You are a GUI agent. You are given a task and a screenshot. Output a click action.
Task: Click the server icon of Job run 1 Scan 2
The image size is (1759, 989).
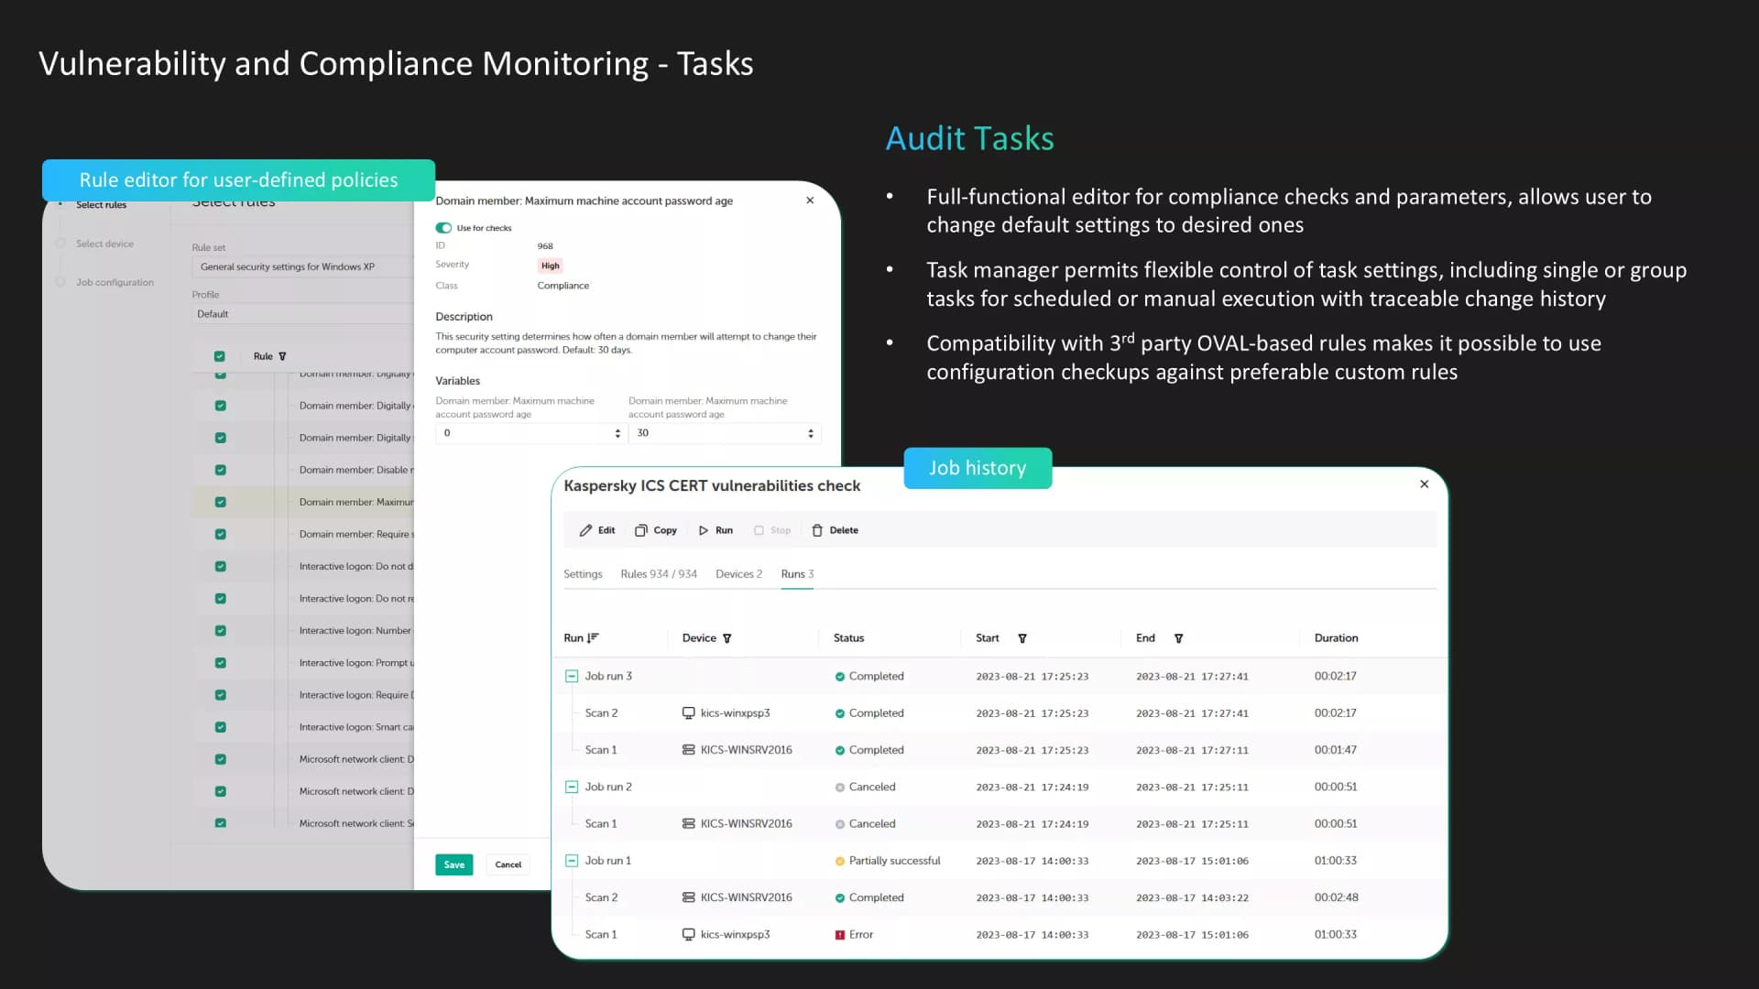pos(688,897)
